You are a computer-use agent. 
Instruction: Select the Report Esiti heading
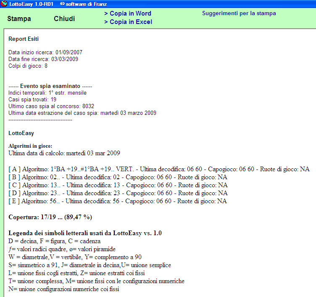[x=24, y=39]
